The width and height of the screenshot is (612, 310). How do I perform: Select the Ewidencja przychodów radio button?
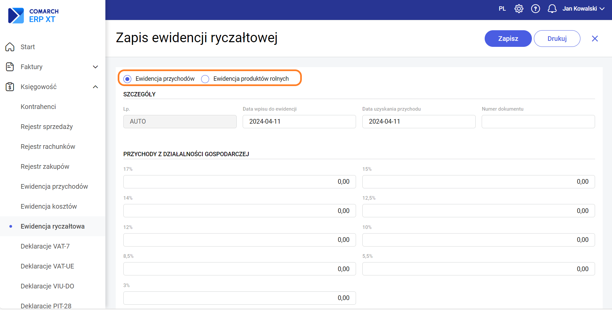click(x=127, y=79)
